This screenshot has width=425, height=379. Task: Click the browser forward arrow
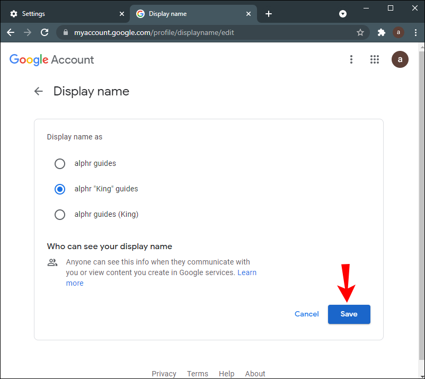tap(28, 32)
